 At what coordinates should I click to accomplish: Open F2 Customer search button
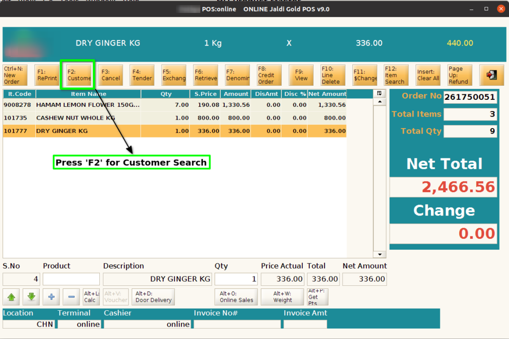point(79,75)
